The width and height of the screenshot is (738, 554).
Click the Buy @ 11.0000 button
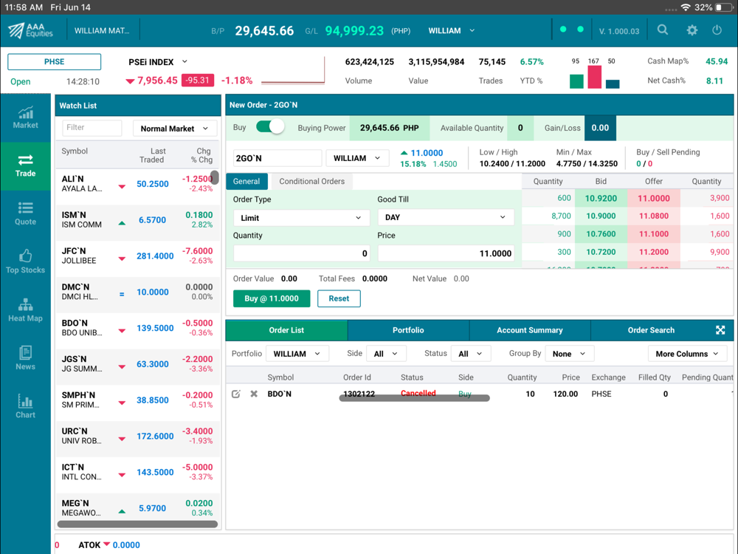tap(272, 298)
